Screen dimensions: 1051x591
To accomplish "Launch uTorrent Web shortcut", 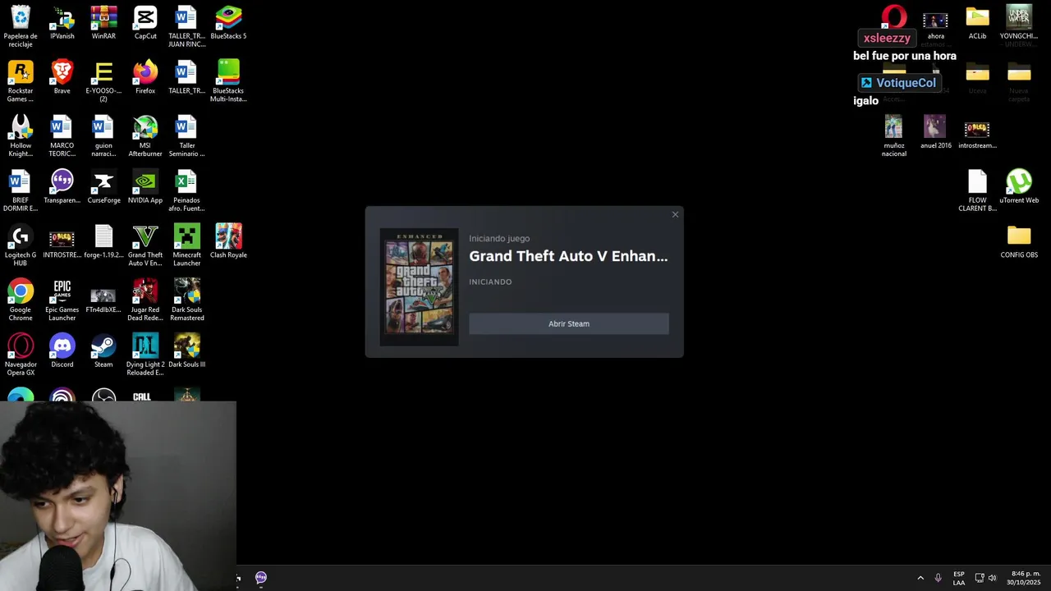I will click(x=1019, y=188).
